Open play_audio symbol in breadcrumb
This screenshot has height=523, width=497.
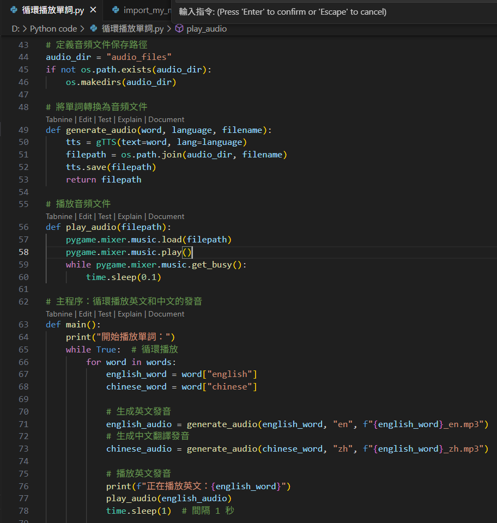click(207, 29)
